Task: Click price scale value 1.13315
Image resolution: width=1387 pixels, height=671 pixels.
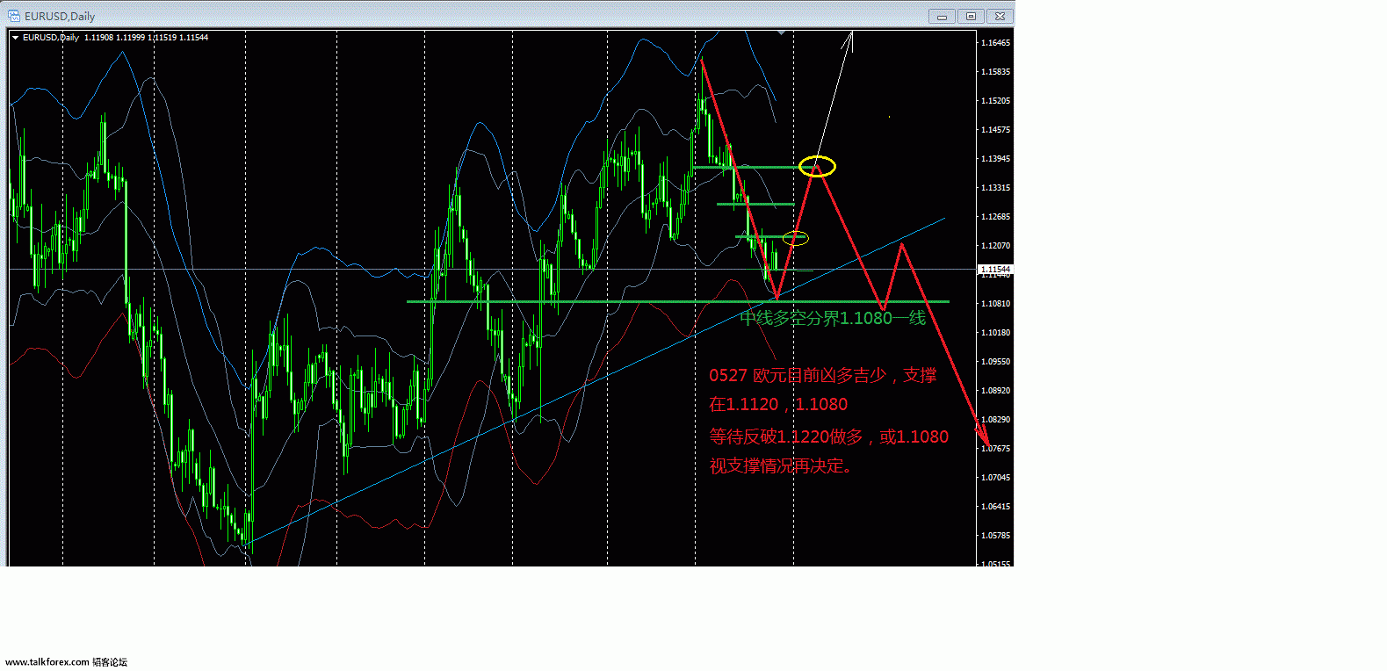Action: pos(995,187)
